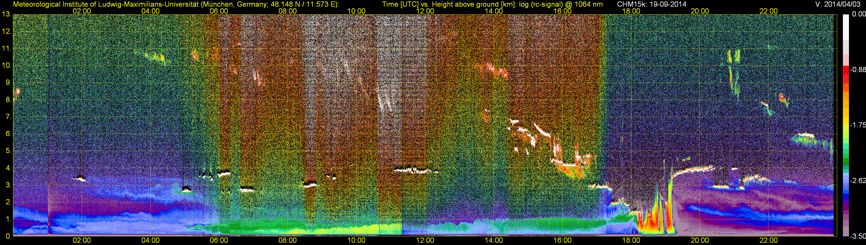Click the -1.75 value on the color scale
This screenshot has width=866, height=245.
click(858, 125)
